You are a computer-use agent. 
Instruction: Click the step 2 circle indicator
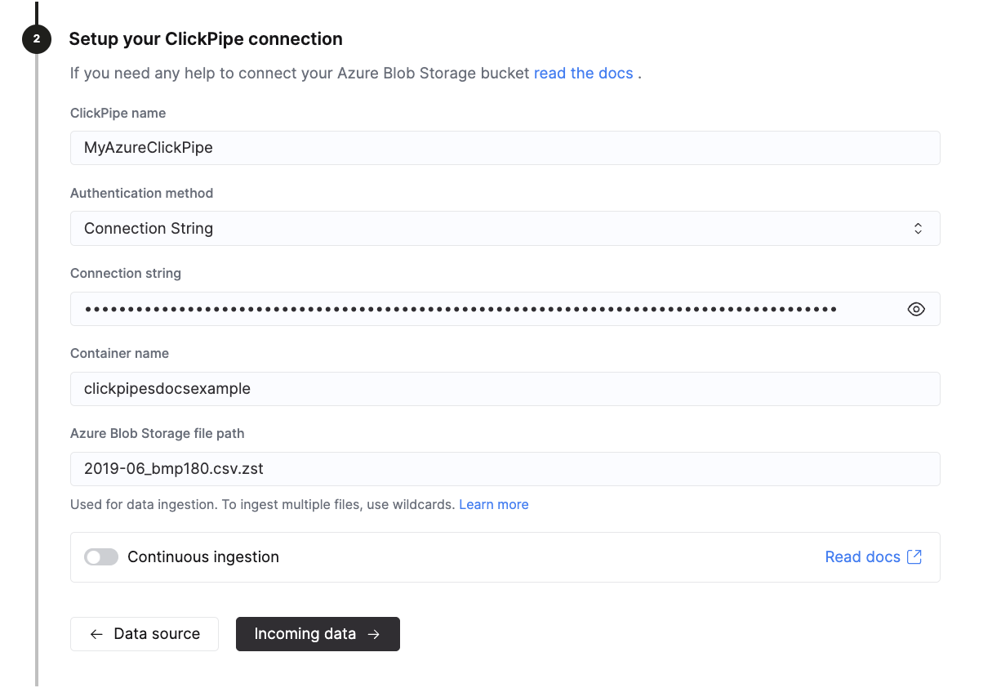coord(36,38)
